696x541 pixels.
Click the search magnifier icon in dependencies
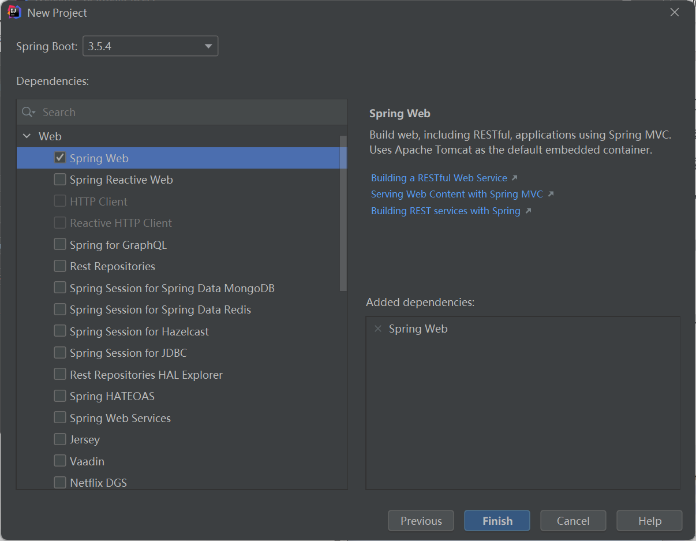point(28,112)
